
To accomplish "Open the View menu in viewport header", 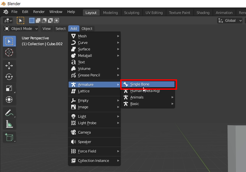I will (x=46, y=29).
